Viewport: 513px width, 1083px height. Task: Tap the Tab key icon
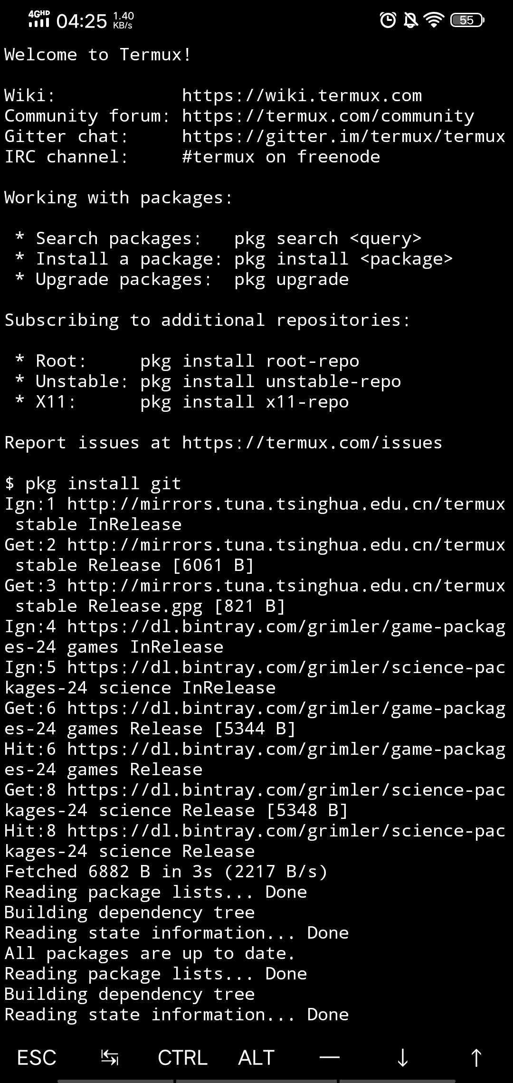[110, 1058]
